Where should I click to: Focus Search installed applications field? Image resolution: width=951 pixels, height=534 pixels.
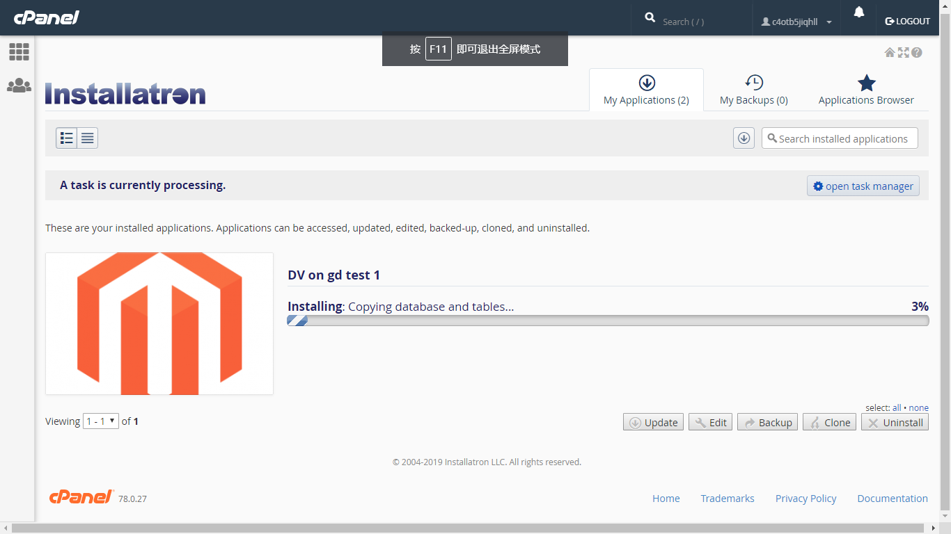click(x=840, y=138)
